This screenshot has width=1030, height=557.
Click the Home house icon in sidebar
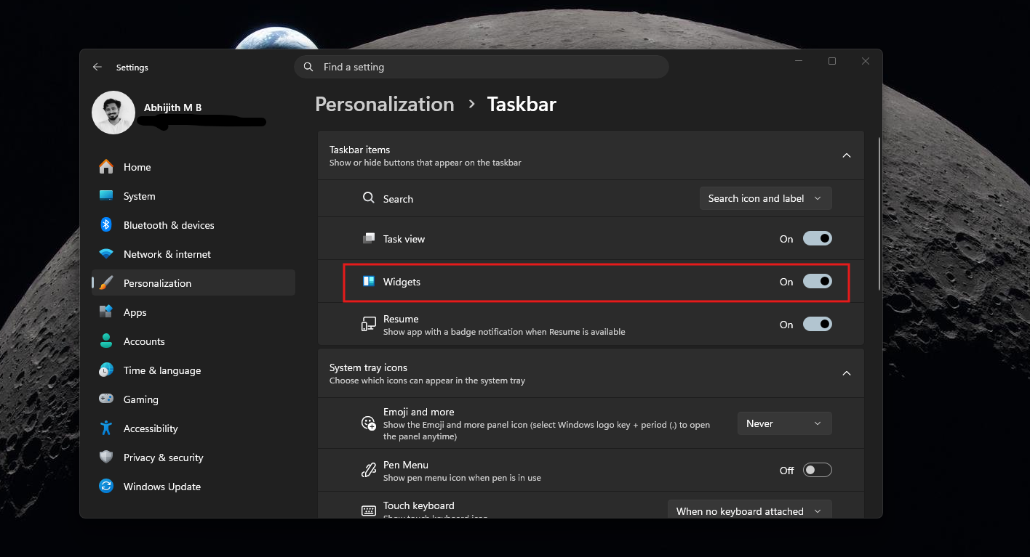(x=106, y=167)
